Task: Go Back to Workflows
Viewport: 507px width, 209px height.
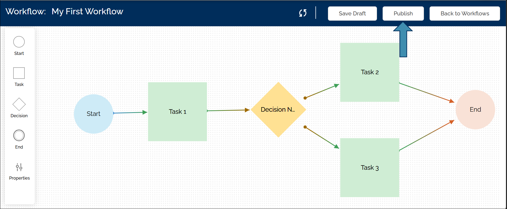Action: 465,14
